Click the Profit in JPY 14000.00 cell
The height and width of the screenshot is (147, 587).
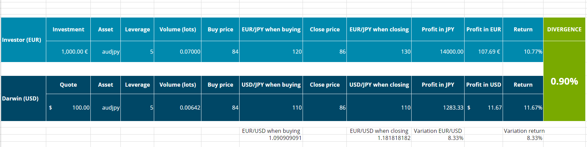438,52
